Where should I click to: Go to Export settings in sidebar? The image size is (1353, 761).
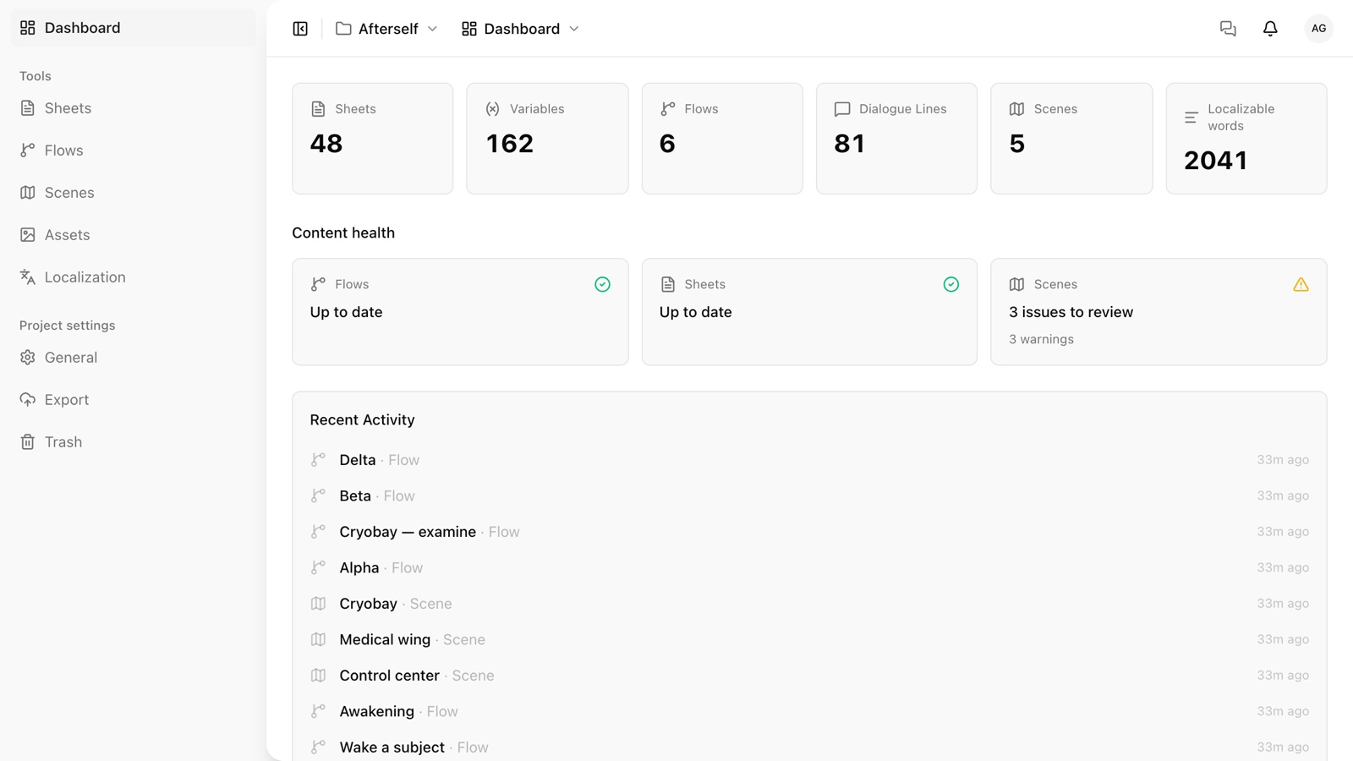[x=134, y=400]
